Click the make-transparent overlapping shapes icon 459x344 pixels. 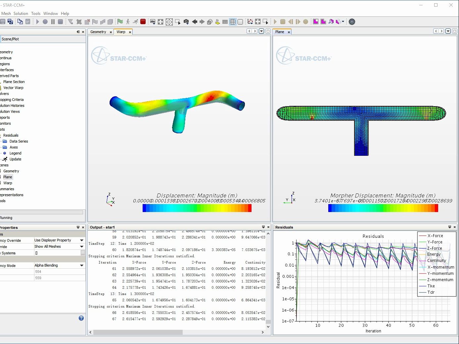coord(209,22)
